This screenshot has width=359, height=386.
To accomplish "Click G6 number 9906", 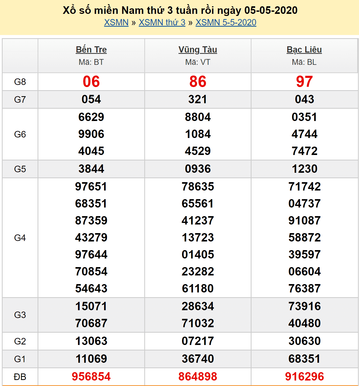I will click(91, 134).
